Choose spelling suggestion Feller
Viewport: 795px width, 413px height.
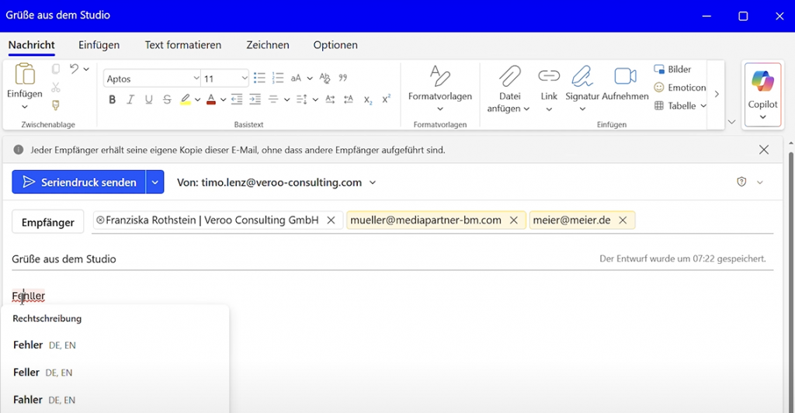coord(115,373)
